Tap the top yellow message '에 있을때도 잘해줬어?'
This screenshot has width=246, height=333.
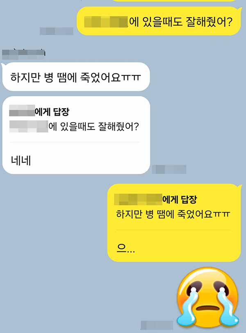pyautogui.click(x=159, y=21)
